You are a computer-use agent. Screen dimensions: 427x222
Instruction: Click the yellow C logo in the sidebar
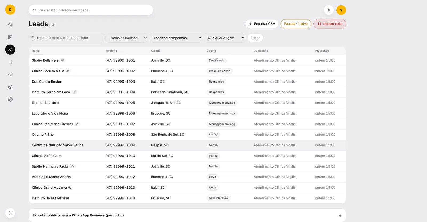(x=10, y=10)
